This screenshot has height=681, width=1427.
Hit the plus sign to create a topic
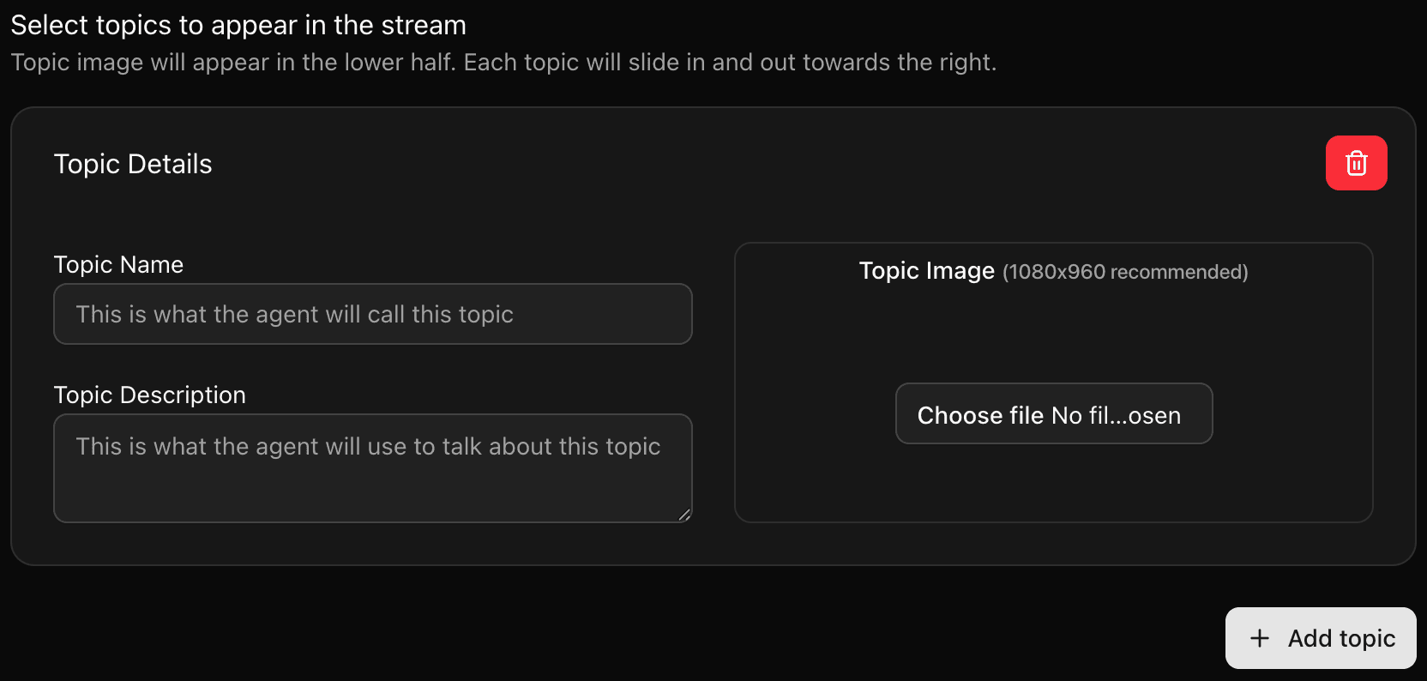coord(1259,638)
